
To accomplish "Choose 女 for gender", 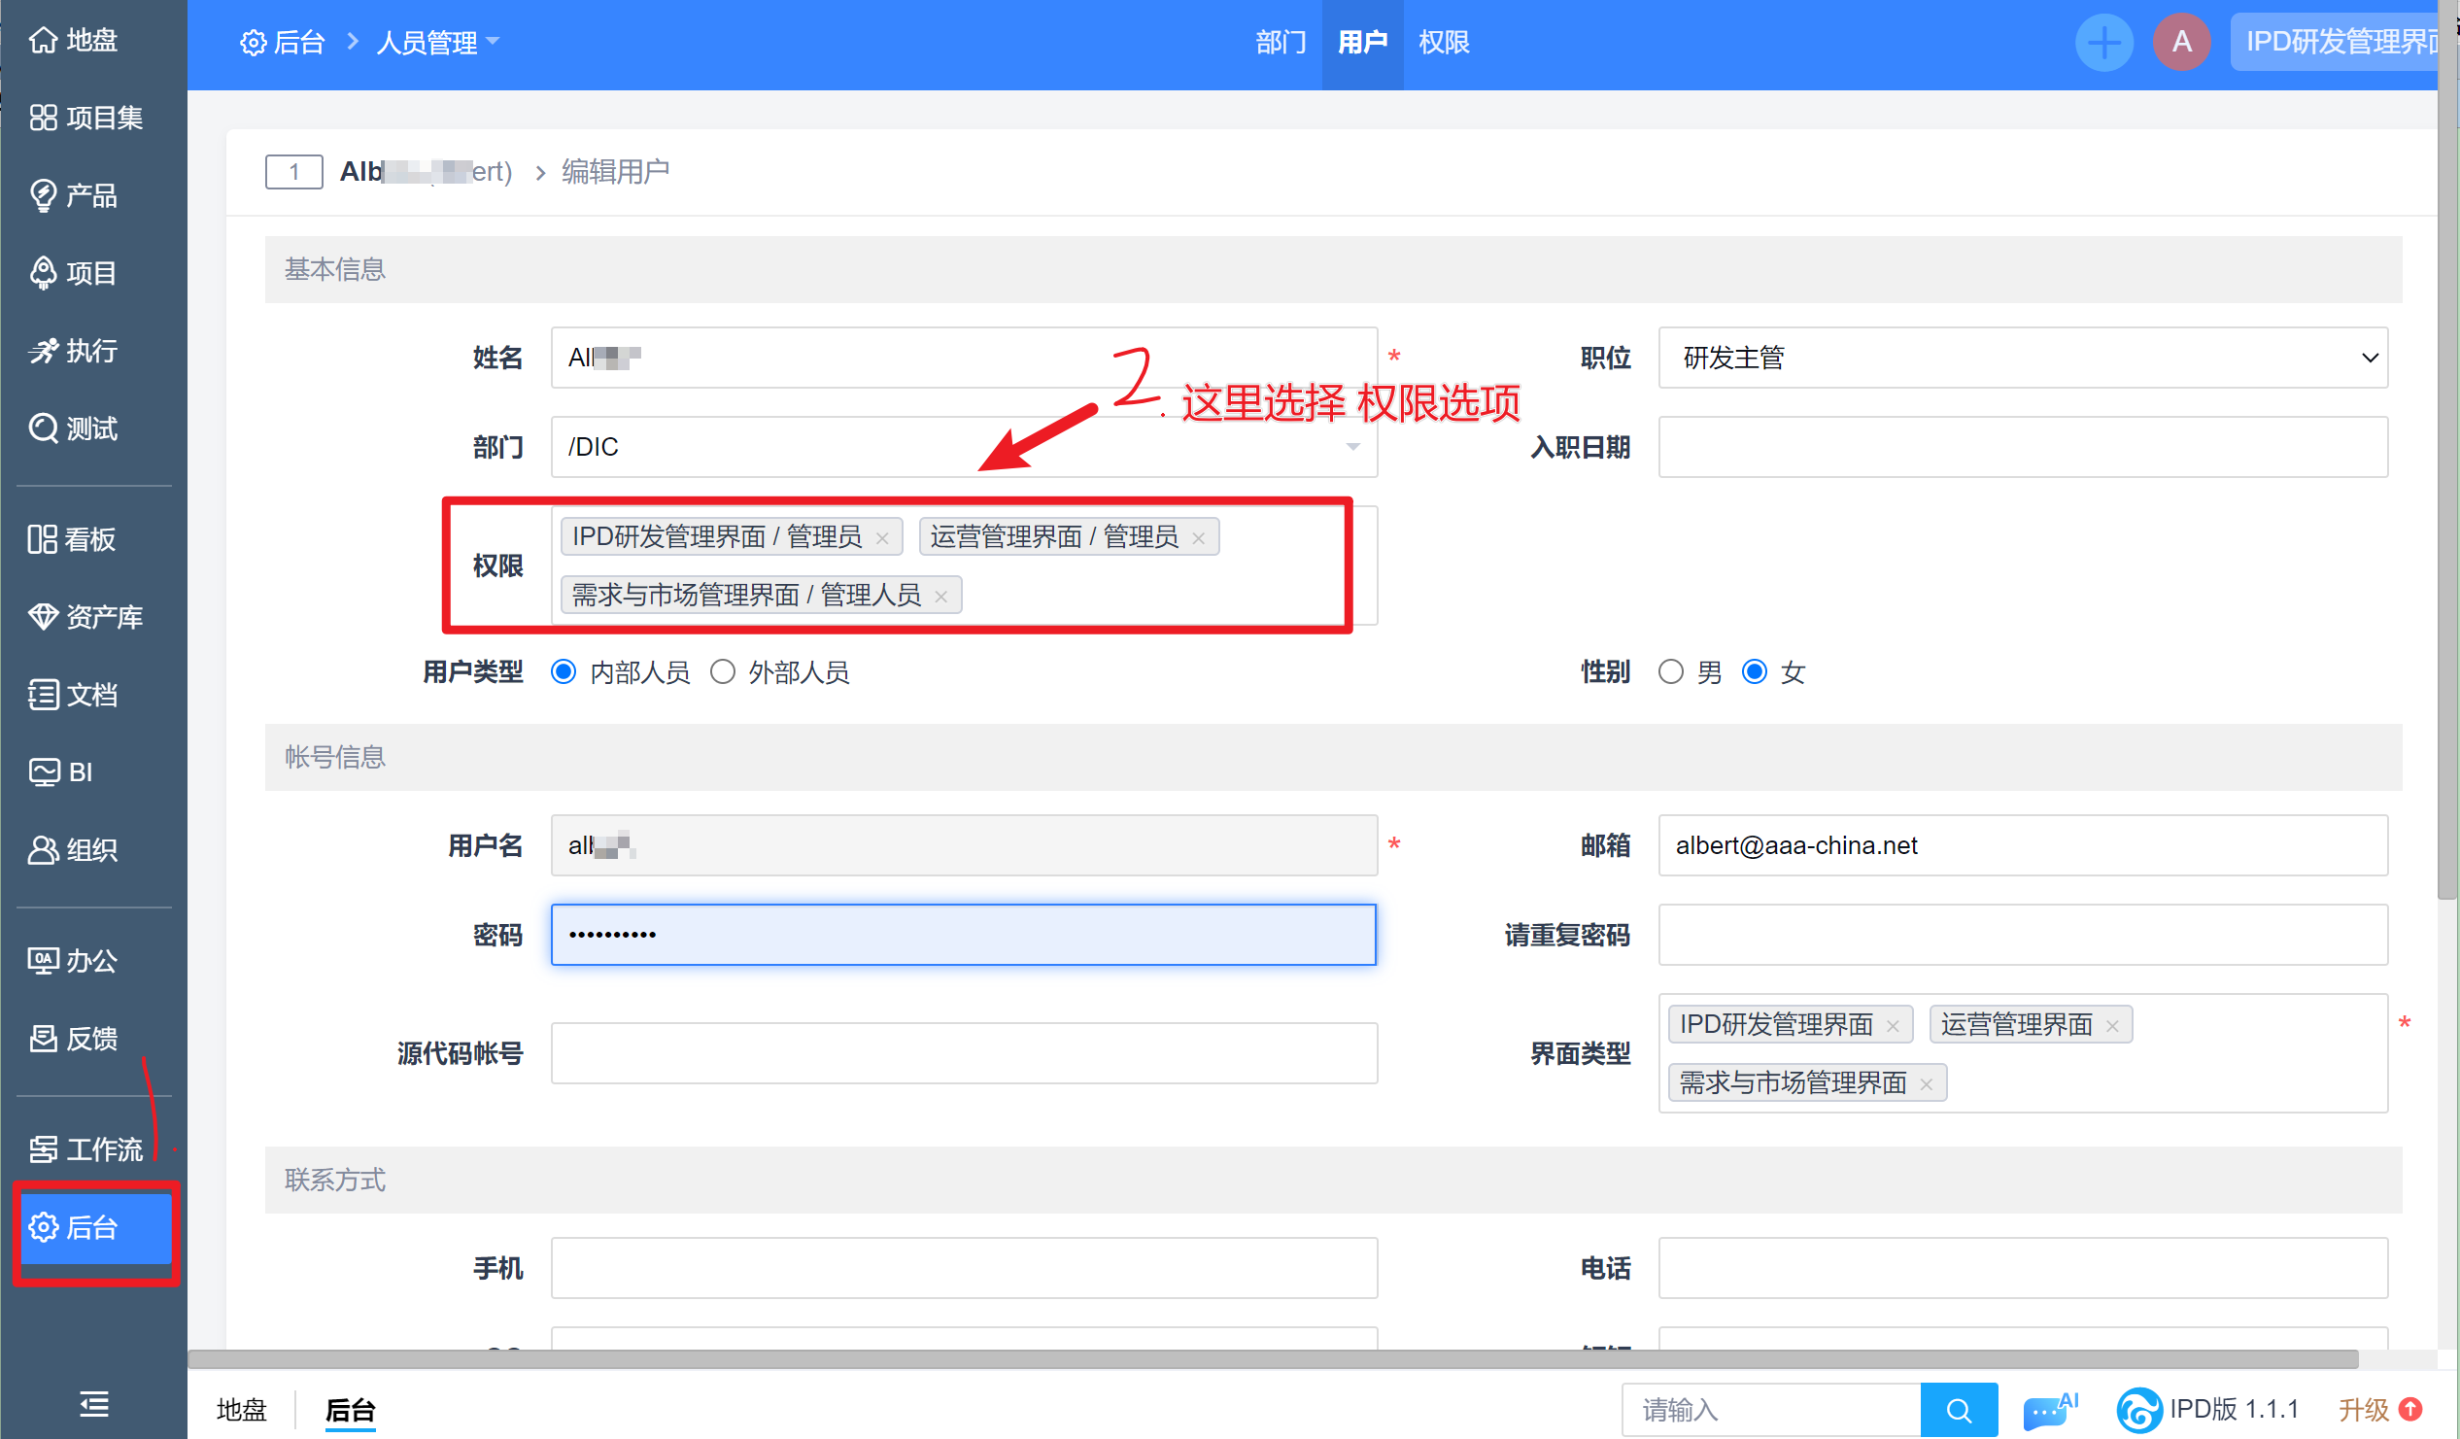I will pyautogui.click(x=1755, y=671).
